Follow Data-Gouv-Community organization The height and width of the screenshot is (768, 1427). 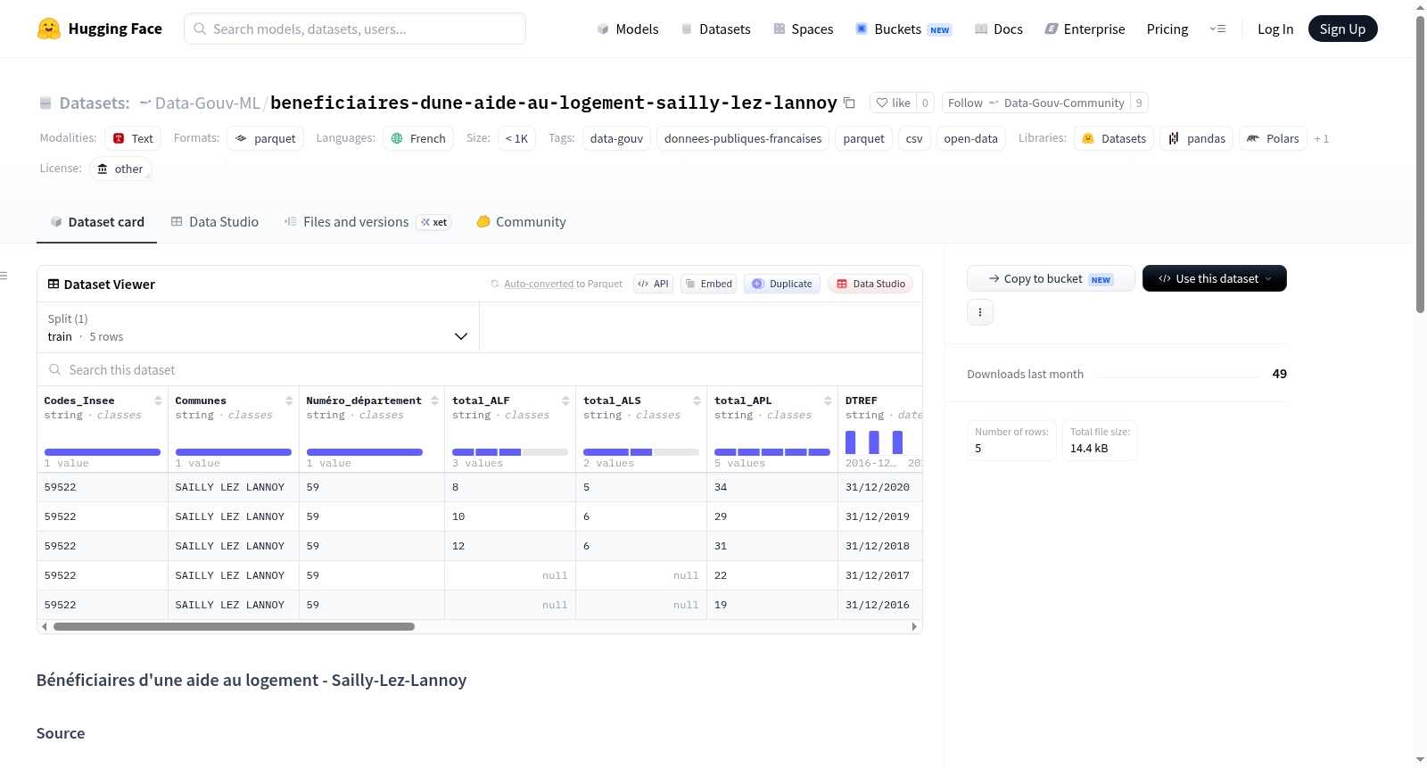pyautogui.click(x=1036, y=103)
